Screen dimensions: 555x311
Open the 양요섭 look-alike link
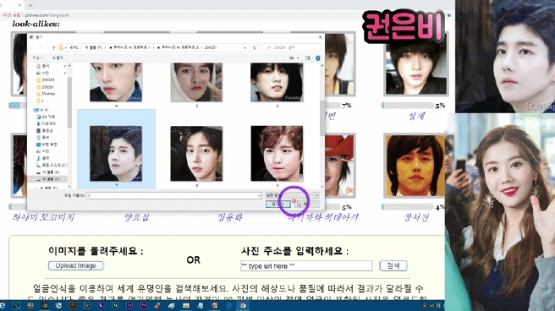tap(136, 217)
